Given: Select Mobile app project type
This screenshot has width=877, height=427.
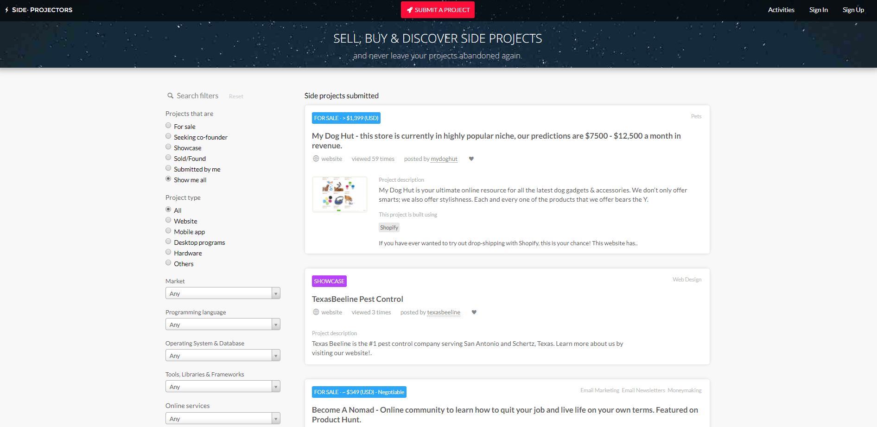Looking at the screenshot, I should tap(168, 231).
